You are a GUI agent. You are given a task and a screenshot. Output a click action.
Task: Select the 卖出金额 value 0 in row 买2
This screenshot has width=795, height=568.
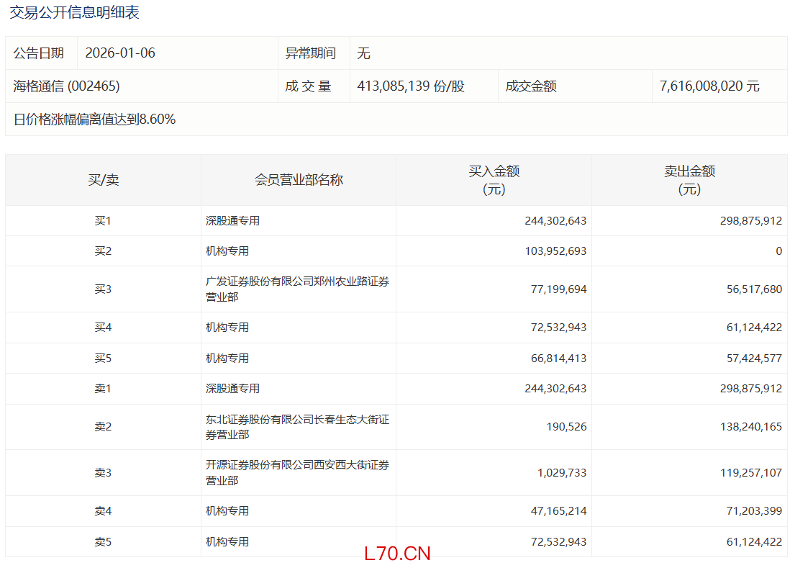(778, 251)
